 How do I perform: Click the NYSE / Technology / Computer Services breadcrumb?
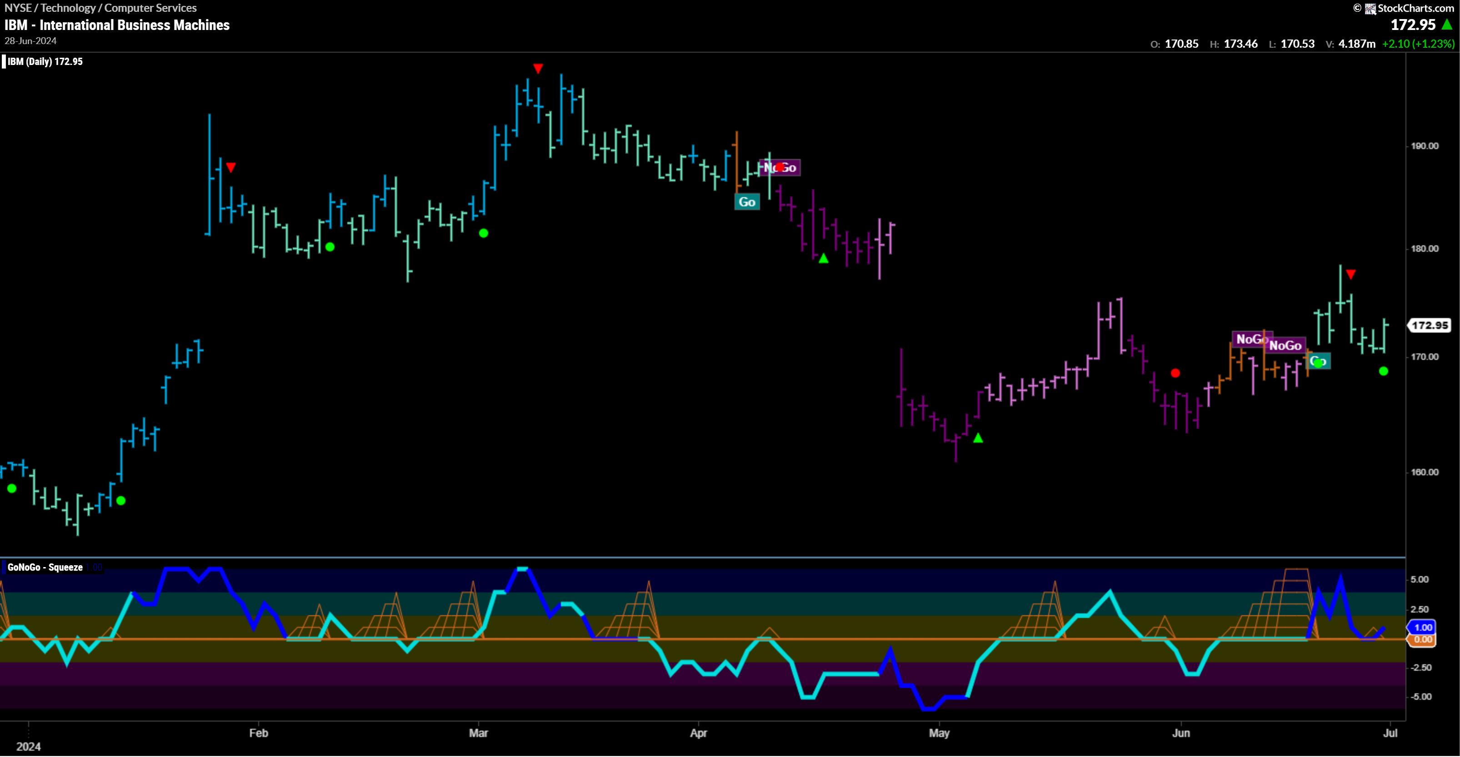tap(101, 8)
